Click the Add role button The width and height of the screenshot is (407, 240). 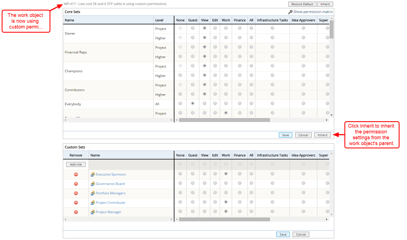click(x=76, y=164)
